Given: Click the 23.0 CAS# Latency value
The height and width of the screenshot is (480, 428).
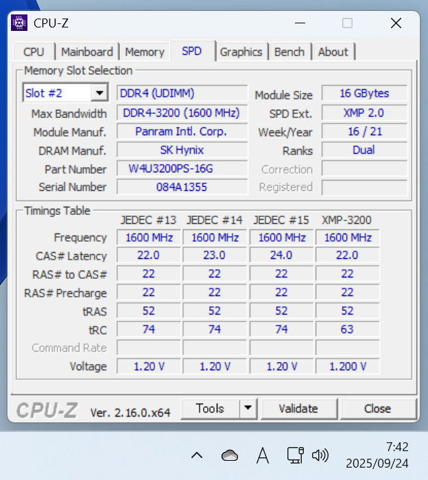Looking at the screenshot, I should click(215, 255).
